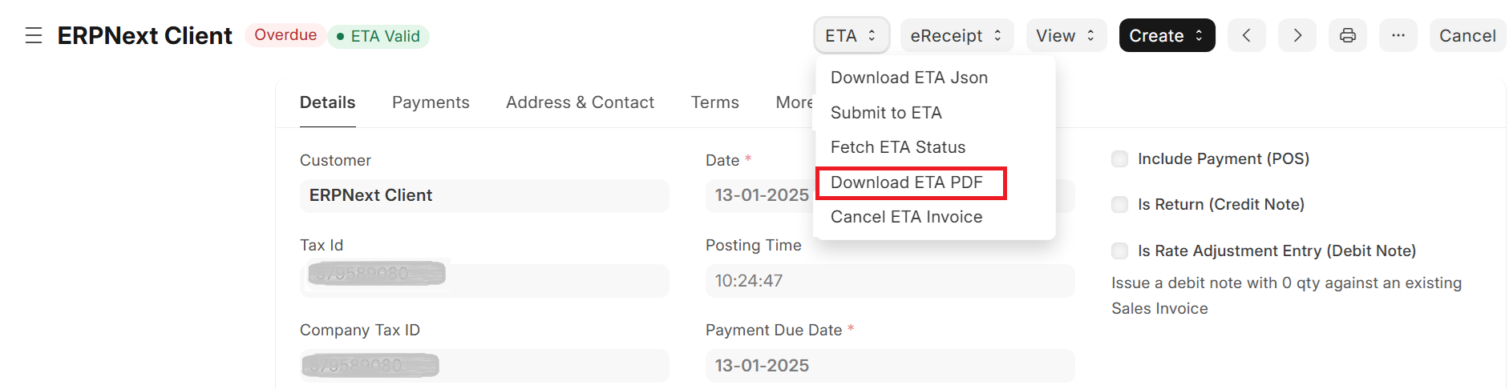The height and width of the screenshot is (389, 1509).
Task: Open the hamburger sidebar menu
Action: [x=34, y=36]
